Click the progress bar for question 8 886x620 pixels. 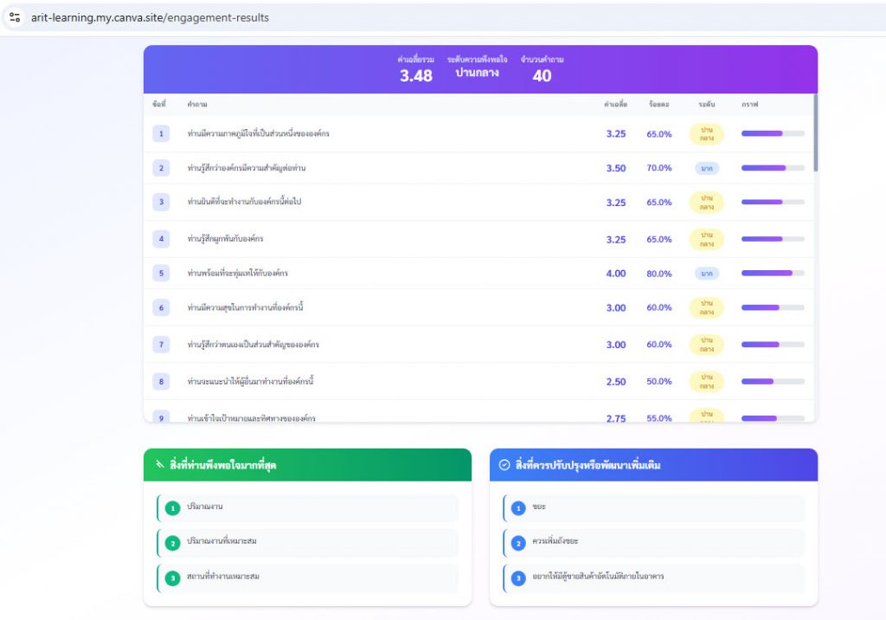[x=772, y=381]
